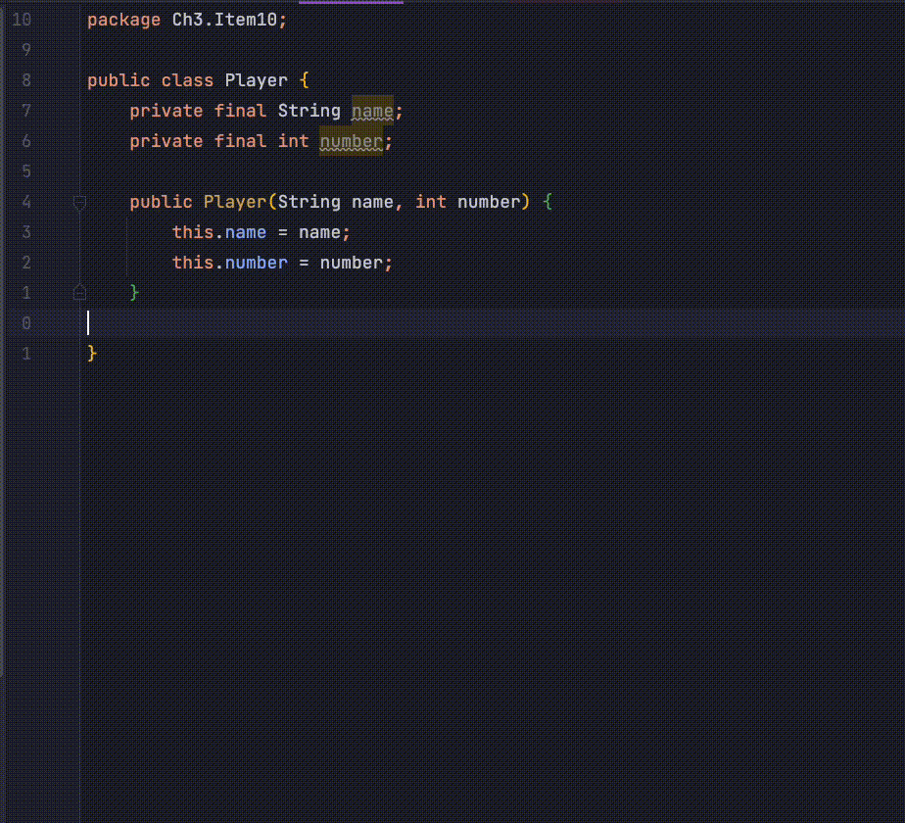Click the Player class name

pos(257,80)
